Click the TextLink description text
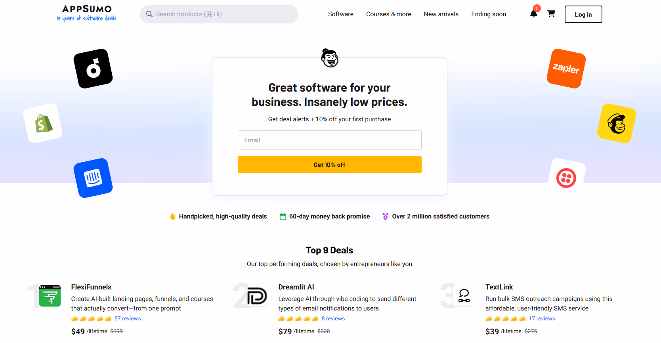Viewport: 661px width, 343px height. (549, 304)
